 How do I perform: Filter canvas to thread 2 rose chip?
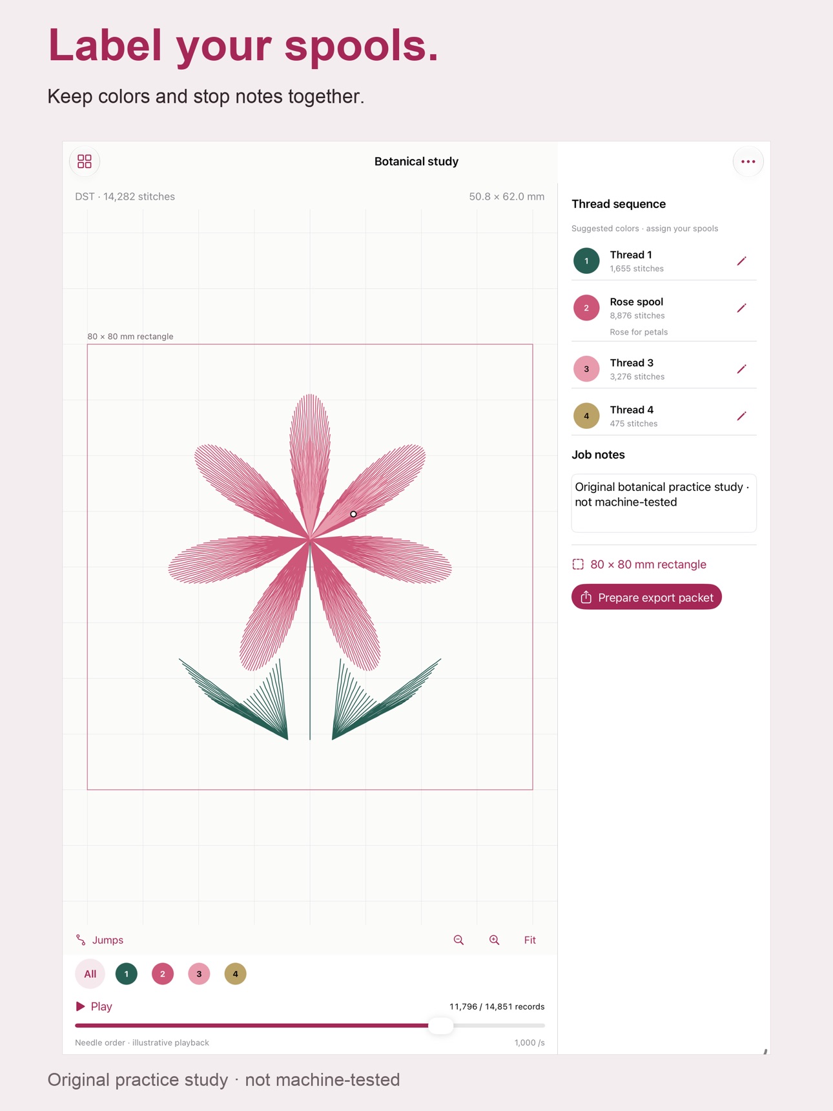(x=163, y=973)
